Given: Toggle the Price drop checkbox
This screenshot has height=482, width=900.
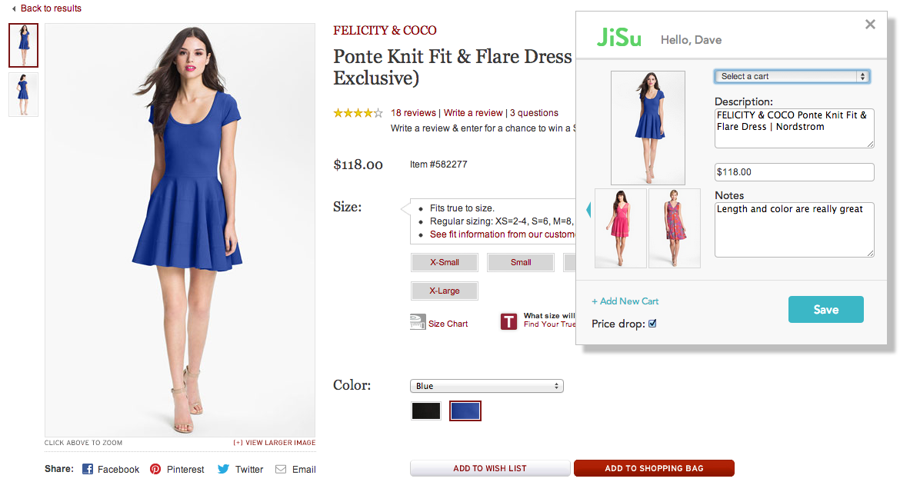Looking at the screenshot, I should tap(652, 324).
